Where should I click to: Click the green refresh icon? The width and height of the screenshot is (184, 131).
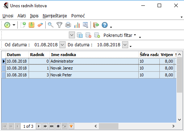point(7,25)
